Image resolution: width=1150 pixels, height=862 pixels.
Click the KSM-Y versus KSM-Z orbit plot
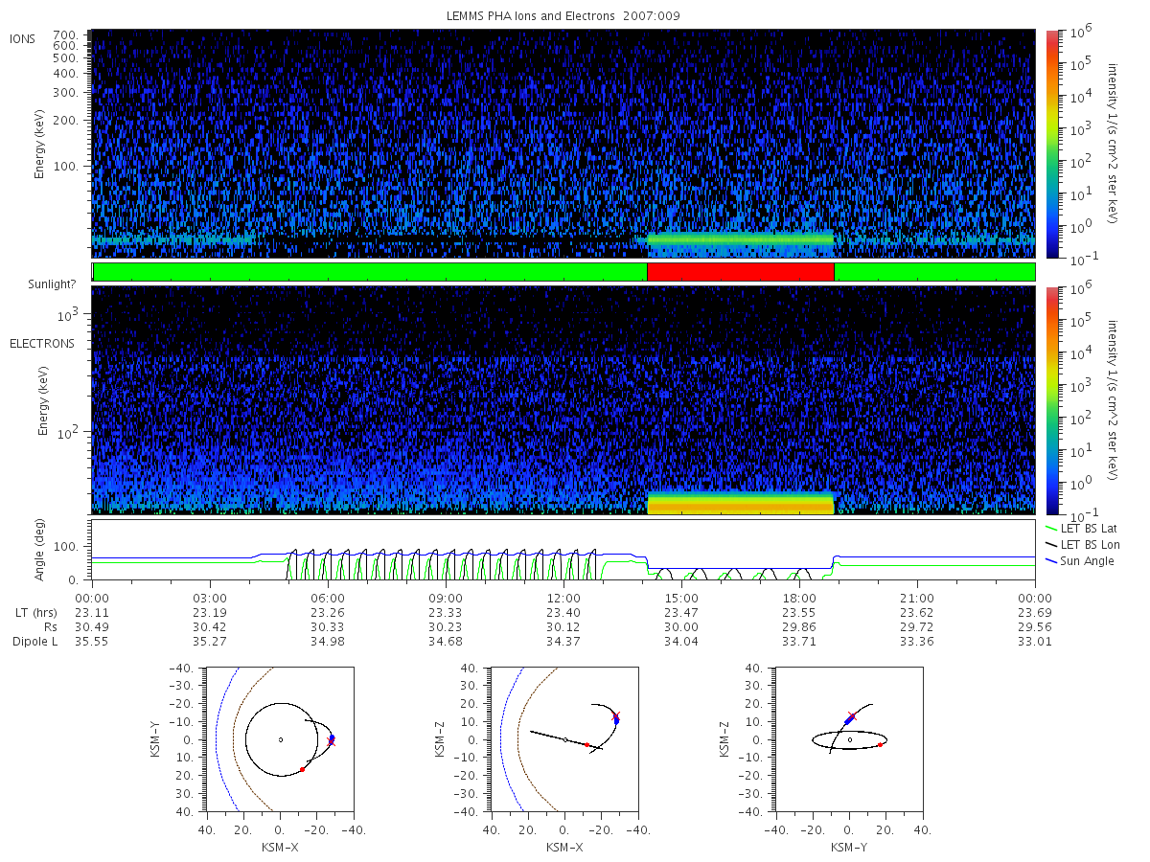coord(849,739)
